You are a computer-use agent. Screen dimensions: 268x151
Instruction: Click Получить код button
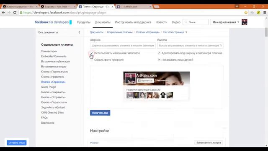(x=100, y=113)
